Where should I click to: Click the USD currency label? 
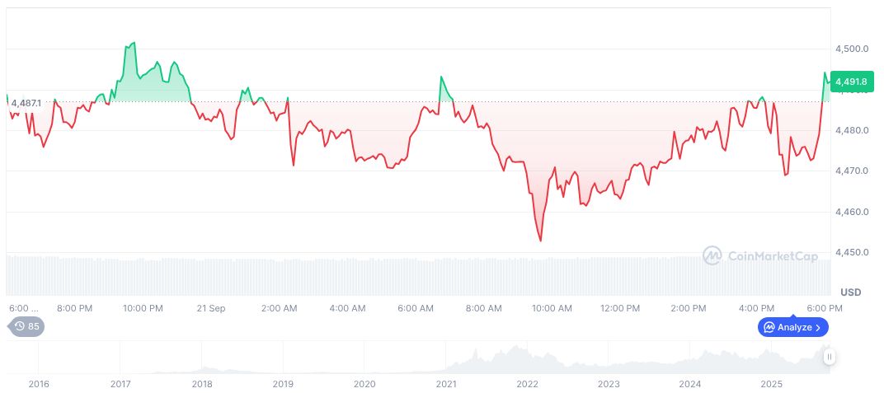tap(850, 292)
